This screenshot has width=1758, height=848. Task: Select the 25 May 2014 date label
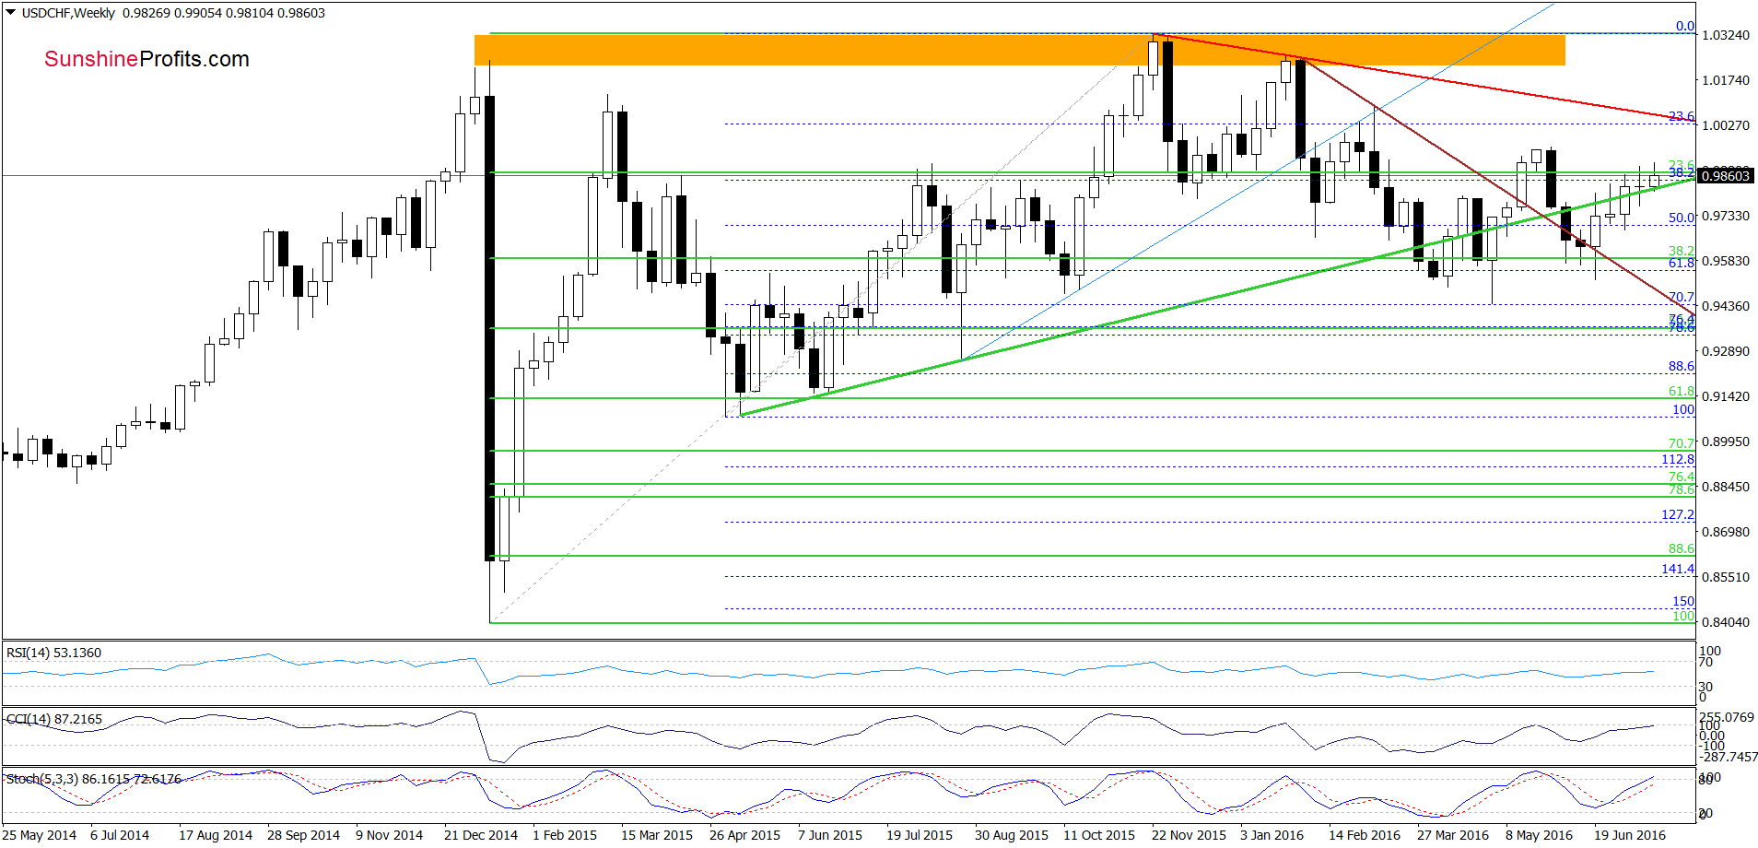(x=40, y=835)
